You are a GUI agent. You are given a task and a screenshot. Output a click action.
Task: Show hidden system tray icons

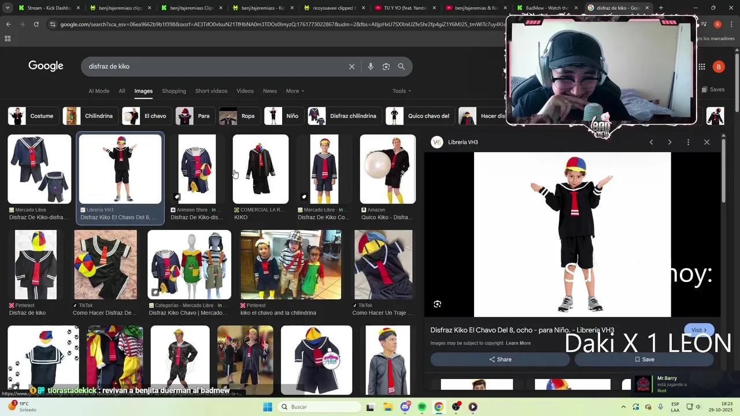pos(623,407)
